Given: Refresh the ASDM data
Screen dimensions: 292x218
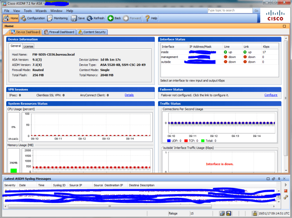Looking at the screenshot, I should pos(96,18).
